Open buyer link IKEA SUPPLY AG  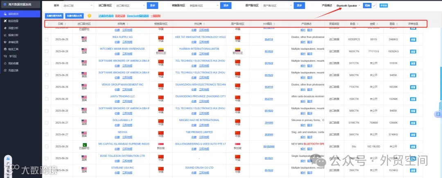pos(123,37)
